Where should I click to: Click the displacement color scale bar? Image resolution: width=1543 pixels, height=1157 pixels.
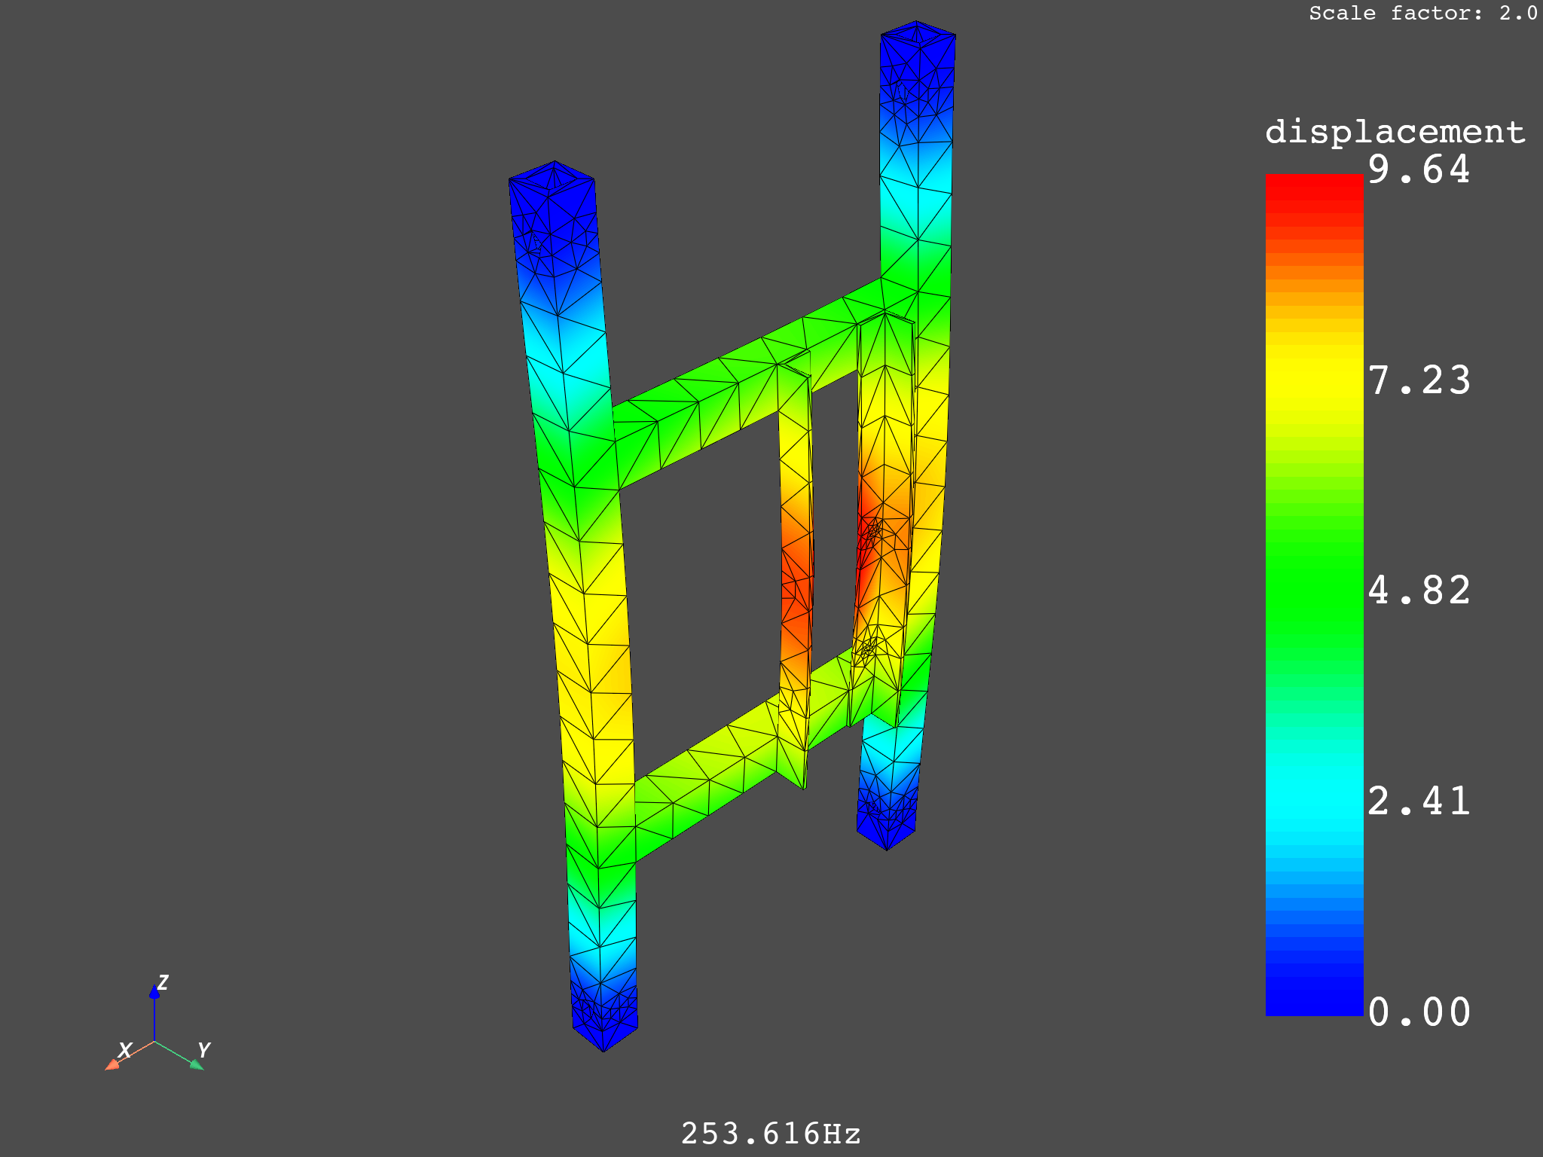pos(1314,595)
